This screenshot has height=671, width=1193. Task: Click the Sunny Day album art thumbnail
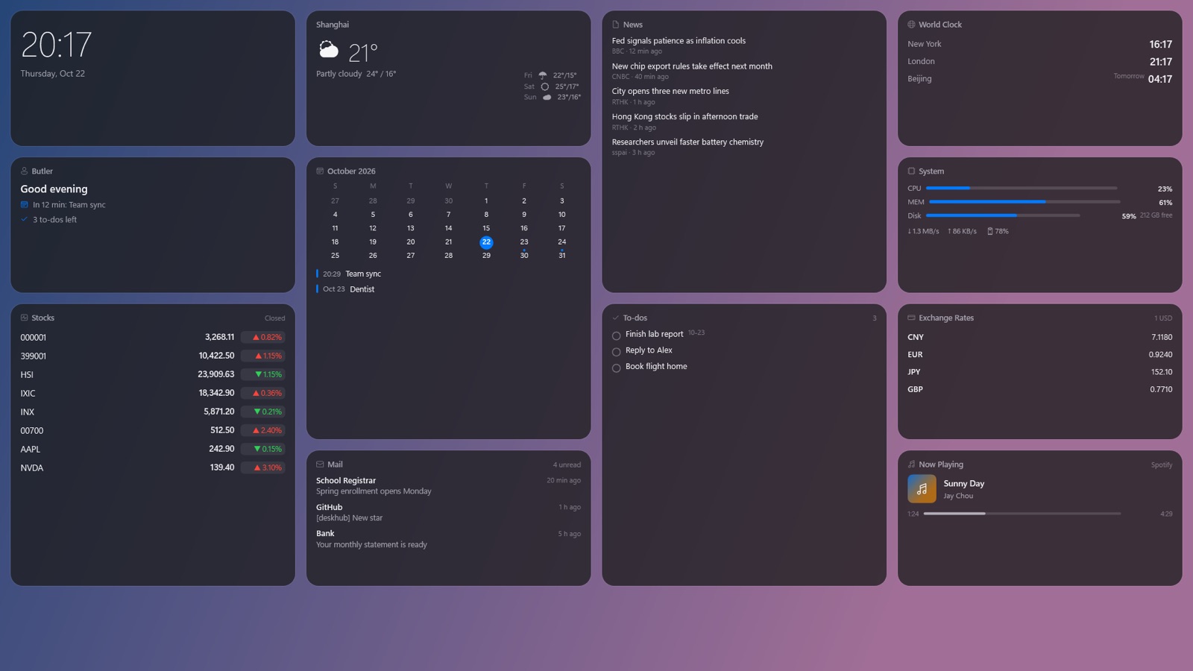coord(922,489)
